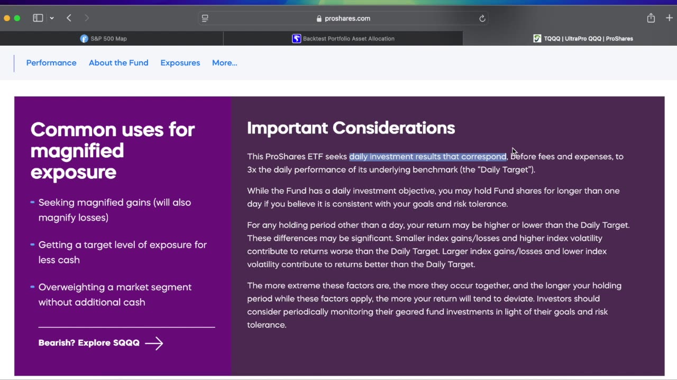This screenshot has width=677, height=380.
Task: Reload the page with the refresh icon
Action: pos(482,18)
